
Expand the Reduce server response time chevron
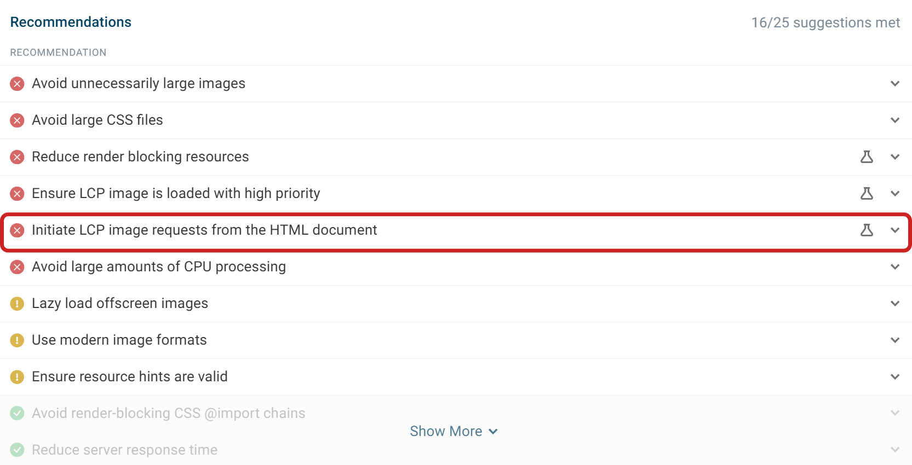[895, 450]
